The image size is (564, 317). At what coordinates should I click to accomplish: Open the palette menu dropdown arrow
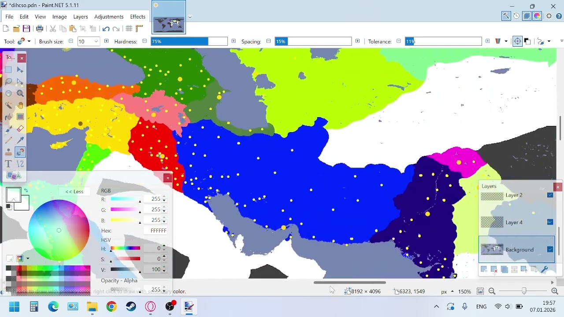(x=28, y=258)
